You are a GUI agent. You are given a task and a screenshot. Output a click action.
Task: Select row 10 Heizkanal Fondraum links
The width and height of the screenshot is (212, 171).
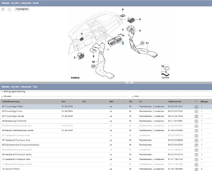click(106, 160)
